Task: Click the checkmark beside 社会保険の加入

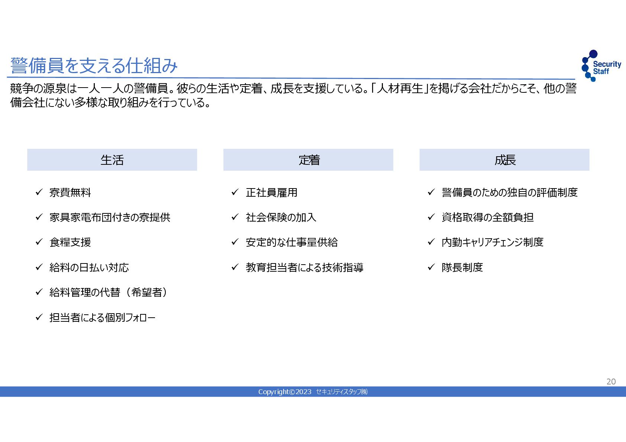Action: coord(235,217)
